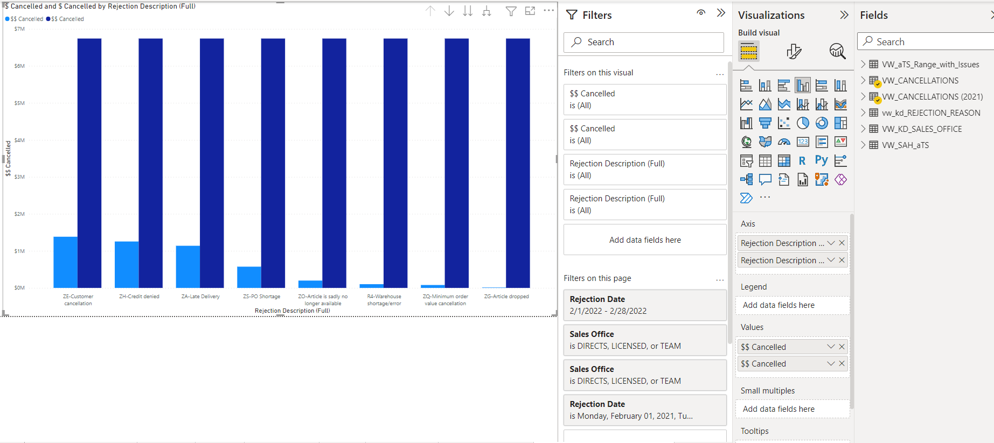Click the light blue legend marker
The image size is (994, 443).
coord(7,19)
